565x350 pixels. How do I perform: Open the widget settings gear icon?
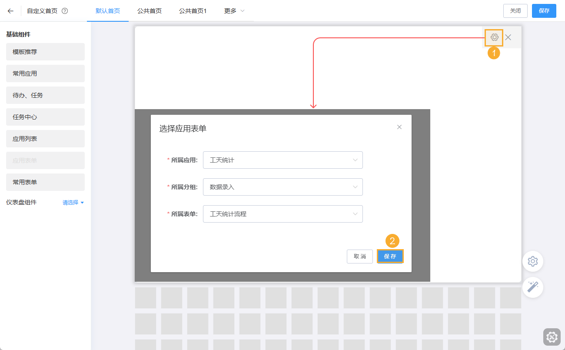tap(494, 37)
